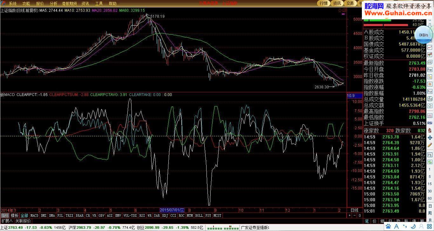Select the DMI indicator tab
Viewport: 434px width, 231px height.
[x=44, y=215]
